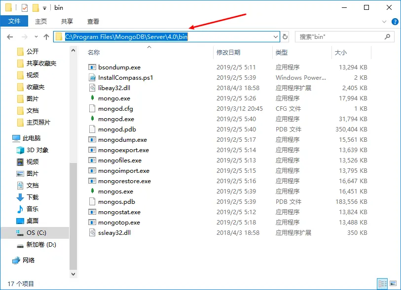Click the ssleay32.dll file icon
Viewport: 401px width, 290px height.
[92, 232]
